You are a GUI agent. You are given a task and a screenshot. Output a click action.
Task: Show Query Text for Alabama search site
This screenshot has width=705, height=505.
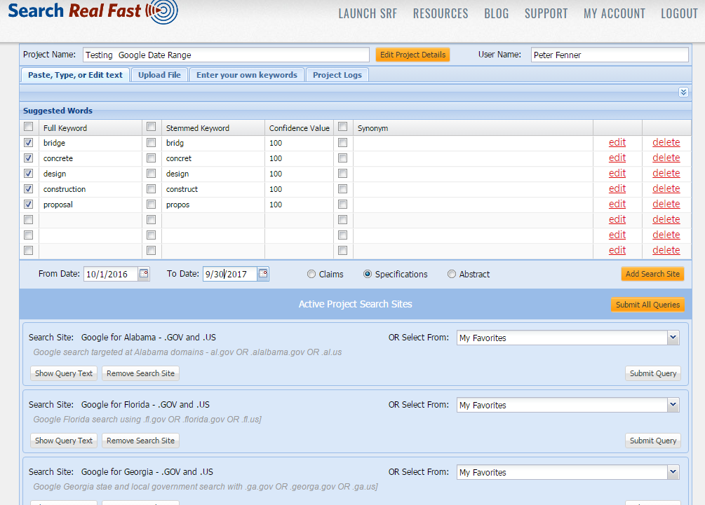click(x=64, y=373)
